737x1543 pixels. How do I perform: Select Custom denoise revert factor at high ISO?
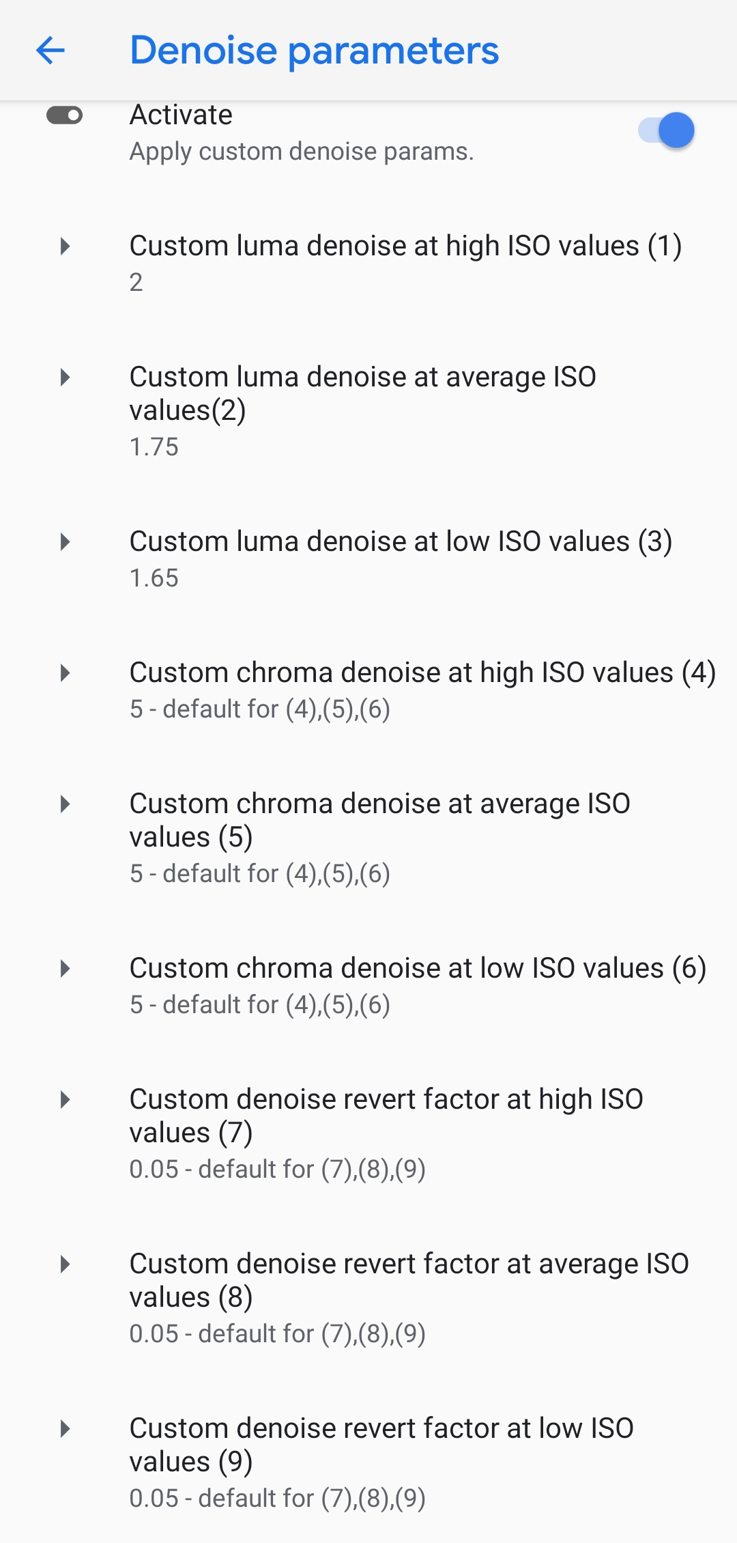coord(386,1116)
